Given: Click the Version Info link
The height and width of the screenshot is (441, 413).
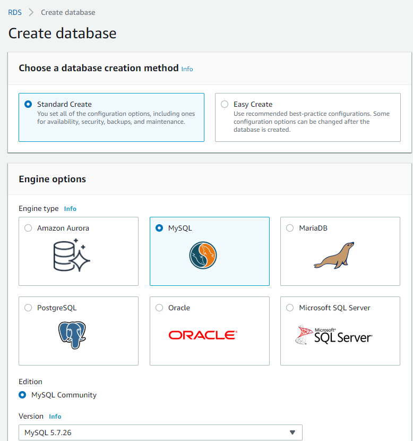Looking at the screenshot, I should point(55,417).
